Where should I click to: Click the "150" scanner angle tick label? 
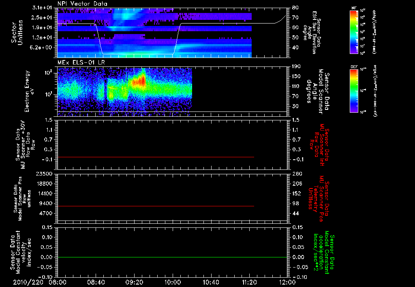pos(296,77)
